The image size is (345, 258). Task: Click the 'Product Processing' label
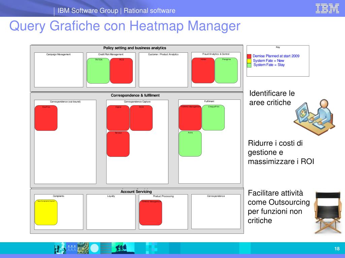click(x=163, y=196)
